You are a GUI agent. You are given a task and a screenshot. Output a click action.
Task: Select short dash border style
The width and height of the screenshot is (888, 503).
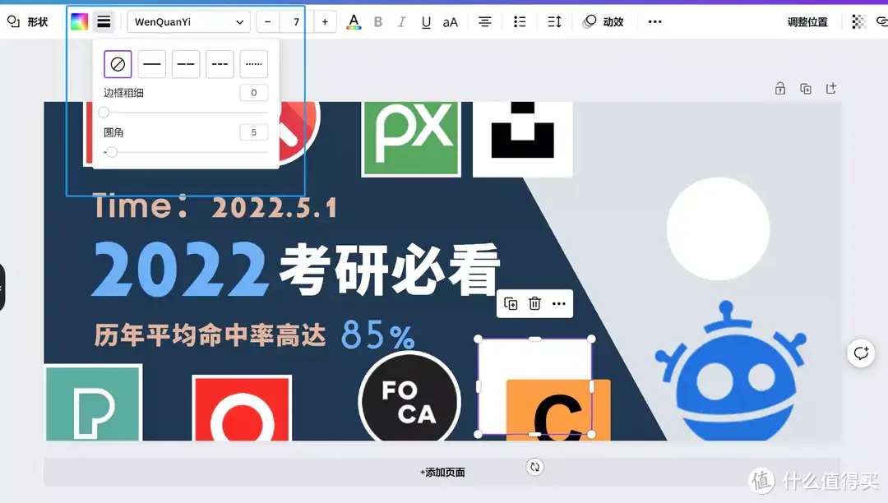click(x=220, y=64)
